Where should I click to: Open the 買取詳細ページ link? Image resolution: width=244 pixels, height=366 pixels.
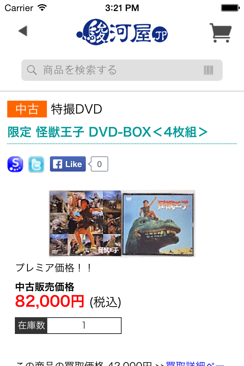click(195, 363)
